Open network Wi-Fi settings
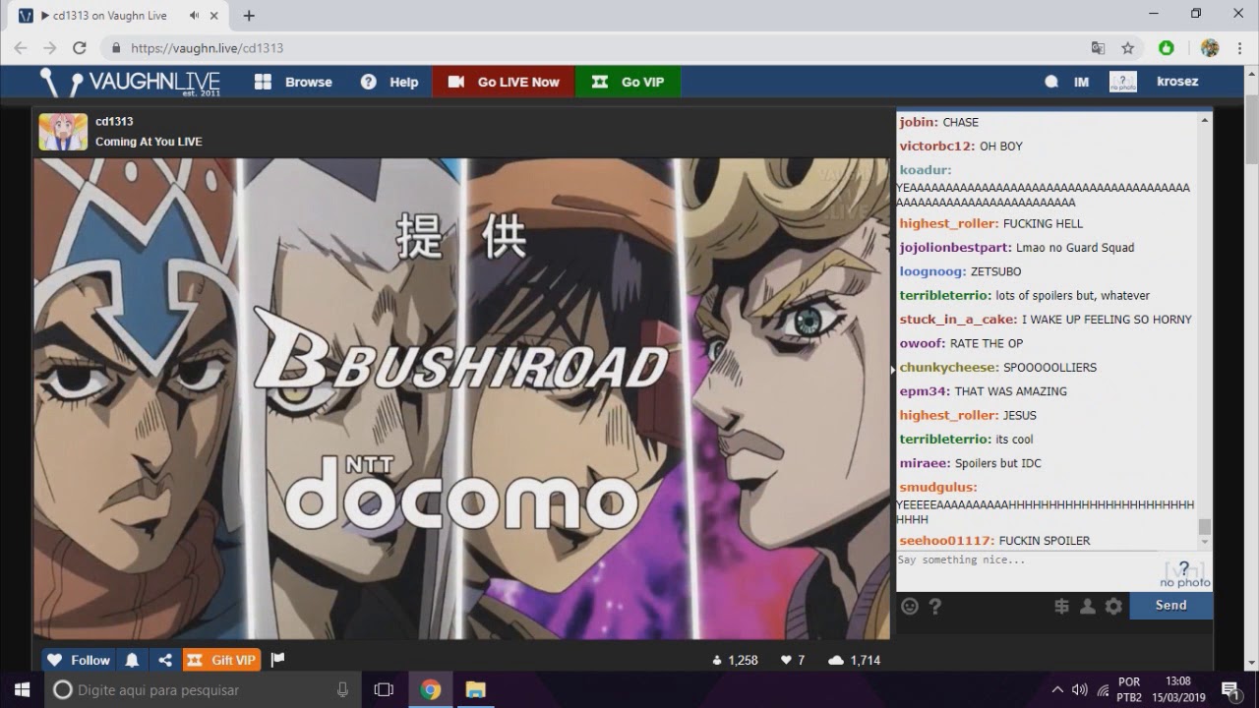1259x708 pixels. coord(1103,689)
